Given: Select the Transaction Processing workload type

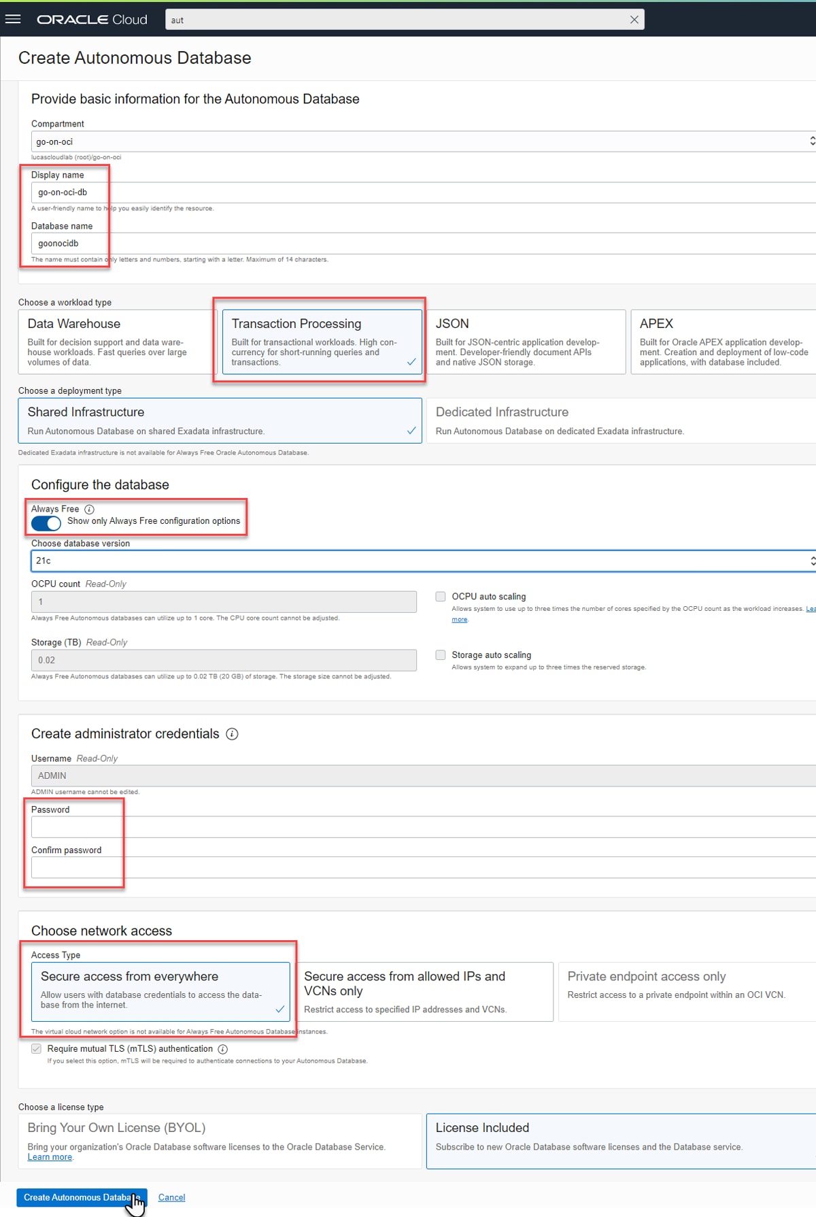Looking at the screenshot, I should pyautogui.click(x=322, y=342).
